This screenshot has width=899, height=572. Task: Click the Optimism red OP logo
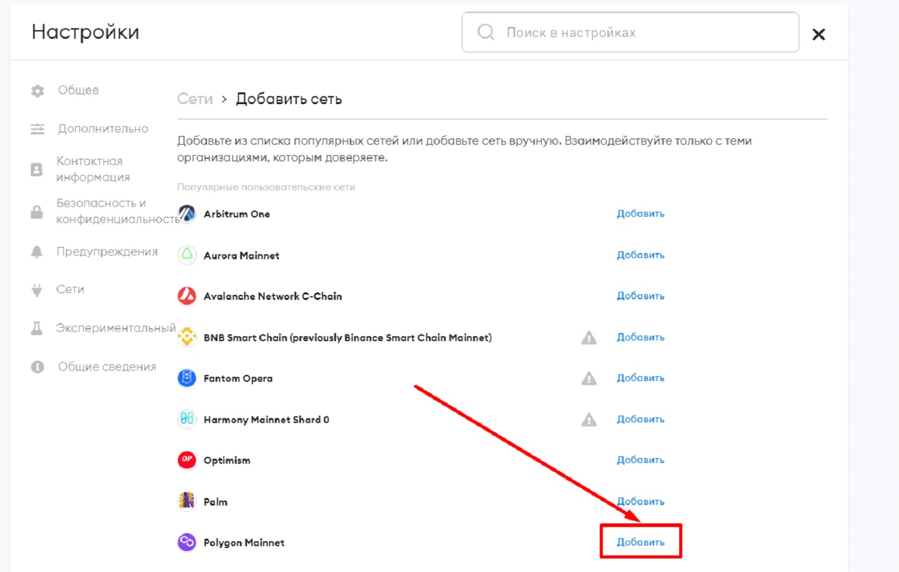click(x=187, y=460)
